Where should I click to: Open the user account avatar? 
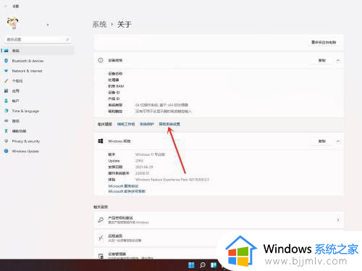pos(13,23)
